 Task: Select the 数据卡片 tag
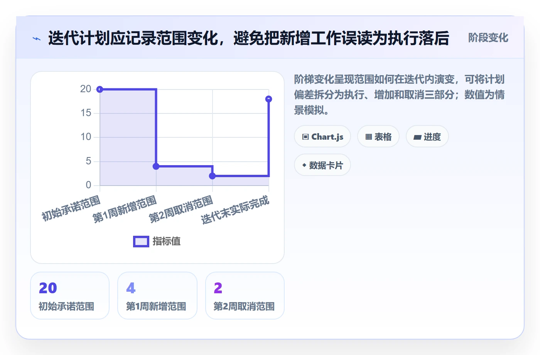coord(322,165)
